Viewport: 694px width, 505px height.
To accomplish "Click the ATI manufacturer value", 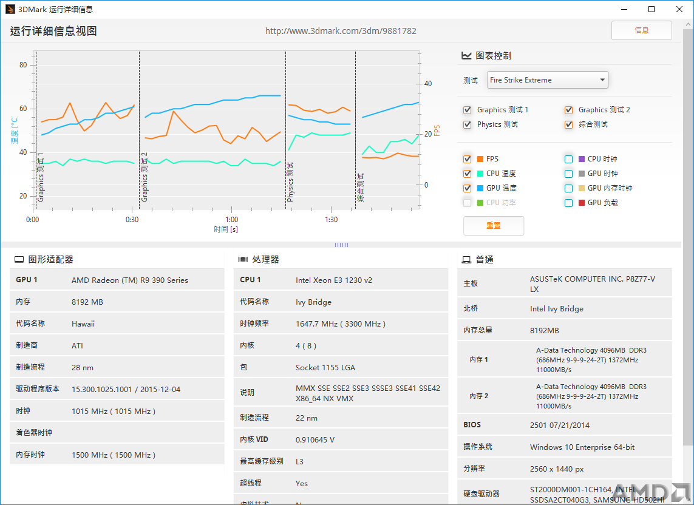I will pyautogui.click(x=77, y=345).
